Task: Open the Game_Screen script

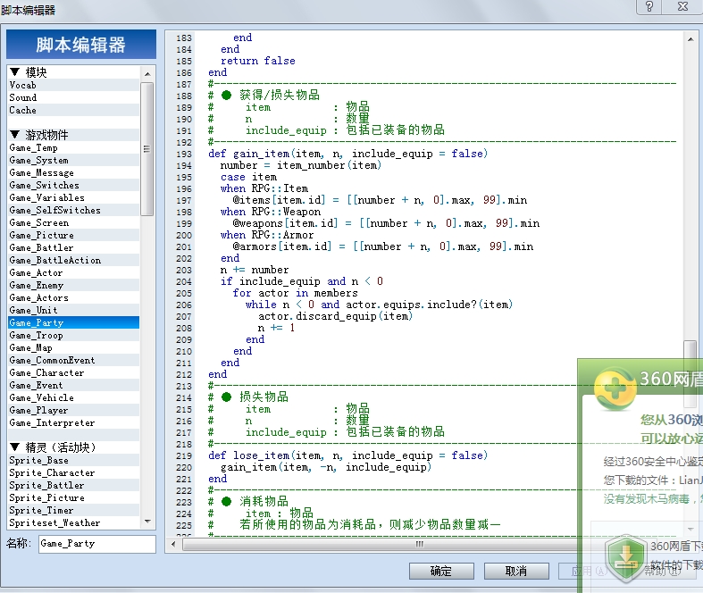Action: (x=73, y=222)
